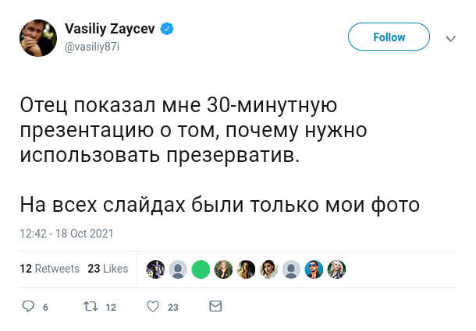Viewport: 476px width, 331px height.
Task: Open the blue avatar with sunglasses
Action: pyautogui.click(x=314, y=269)
